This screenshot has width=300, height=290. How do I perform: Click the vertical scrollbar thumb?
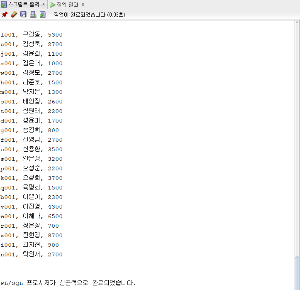(x=297, y=273)
